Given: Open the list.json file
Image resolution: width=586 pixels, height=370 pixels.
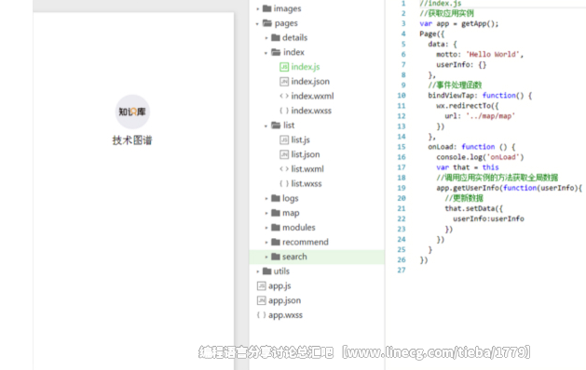Looking at the screenshot, I should 306,154.
